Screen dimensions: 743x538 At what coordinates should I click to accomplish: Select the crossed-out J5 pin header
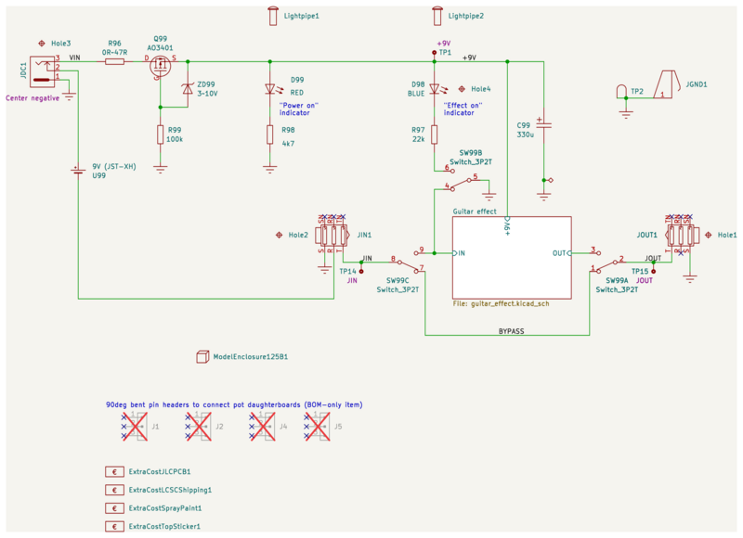(x=318, y=427)
